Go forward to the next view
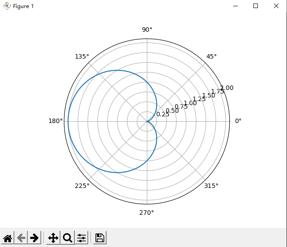This screenshot has height=247, width=287. point(34,238)
